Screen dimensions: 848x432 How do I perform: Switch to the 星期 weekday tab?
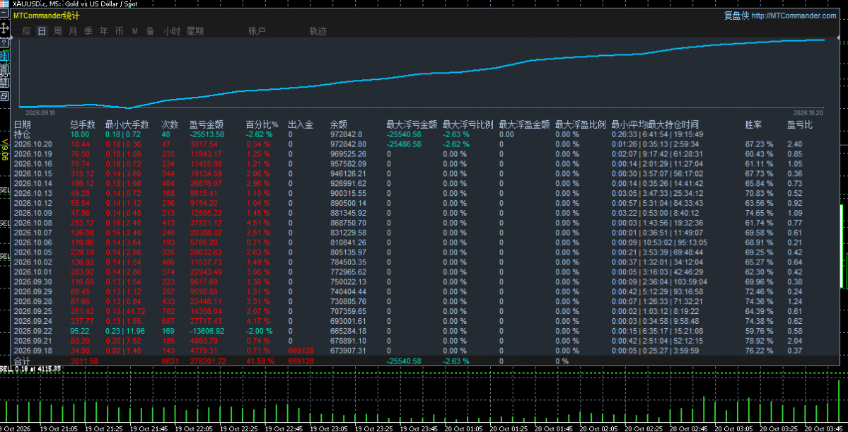(195, 31)
